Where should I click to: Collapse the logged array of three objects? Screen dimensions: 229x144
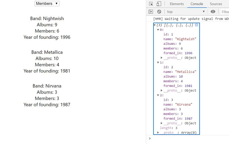(155, 25)
